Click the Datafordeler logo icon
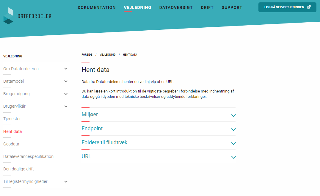320x196 pixels. coord(8,16)
